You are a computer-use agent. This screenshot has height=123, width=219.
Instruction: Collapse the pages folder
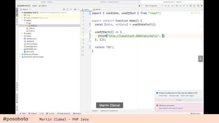[x=22, y=20]
